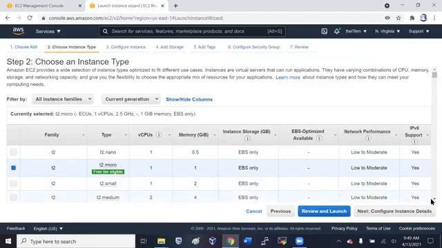This screenshot has height=248, width=442.
Task: Go to step 6. Configure Security Group
Action: [x=253, y=47]
